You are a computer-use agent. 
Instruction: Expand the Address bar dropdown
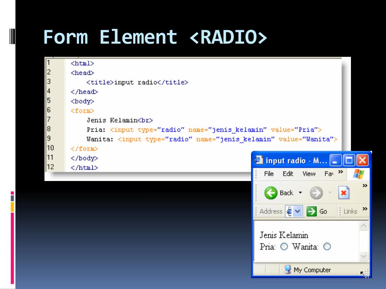297,211
